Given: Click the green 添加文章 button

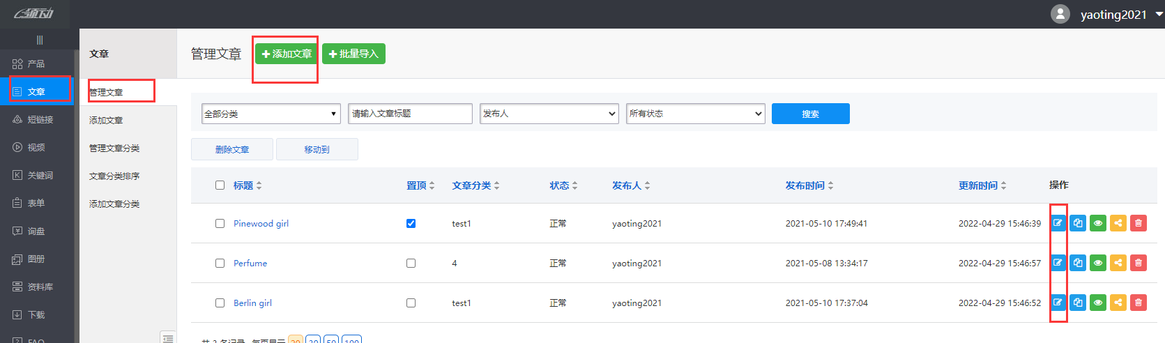Looking at the screenshot, I should [287, 54].
